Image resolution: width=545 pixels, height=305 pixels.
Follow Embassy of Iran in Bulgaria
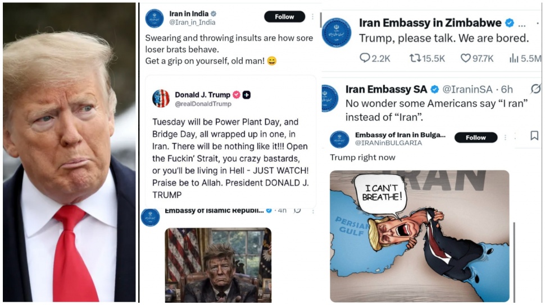tap(475, 137)
